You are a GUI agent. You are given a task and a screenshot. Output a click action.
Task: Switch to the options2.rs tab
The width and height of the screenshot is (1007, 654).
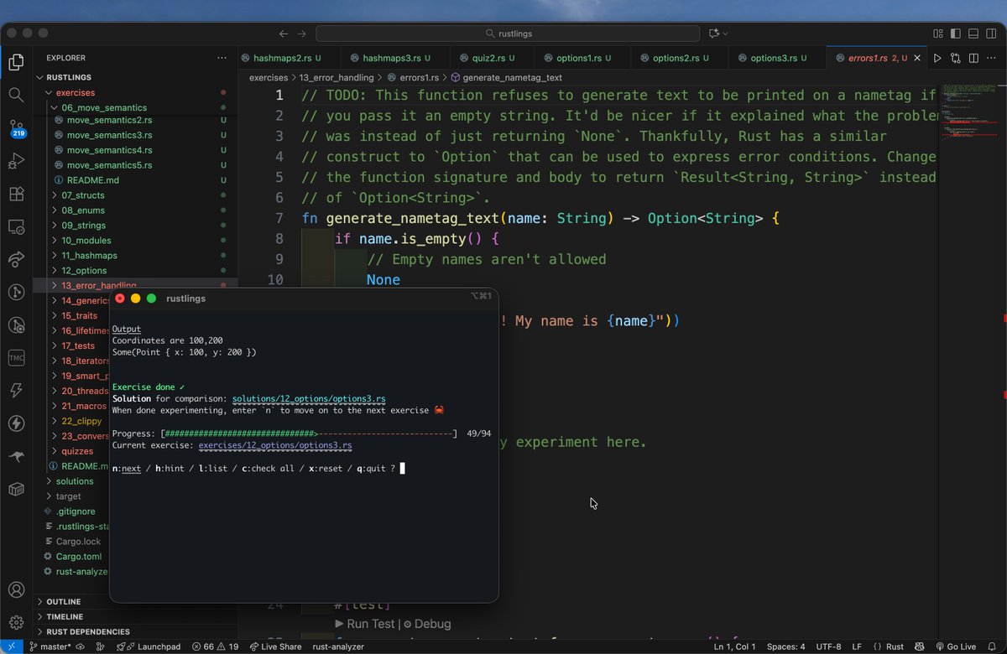[680, 58]
